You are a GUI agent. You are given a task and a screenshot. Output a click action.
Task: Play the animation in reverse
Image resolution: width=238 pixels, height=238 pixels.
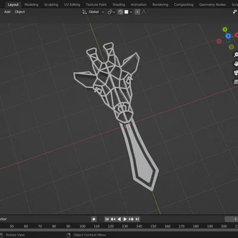(x=119, y=219)
